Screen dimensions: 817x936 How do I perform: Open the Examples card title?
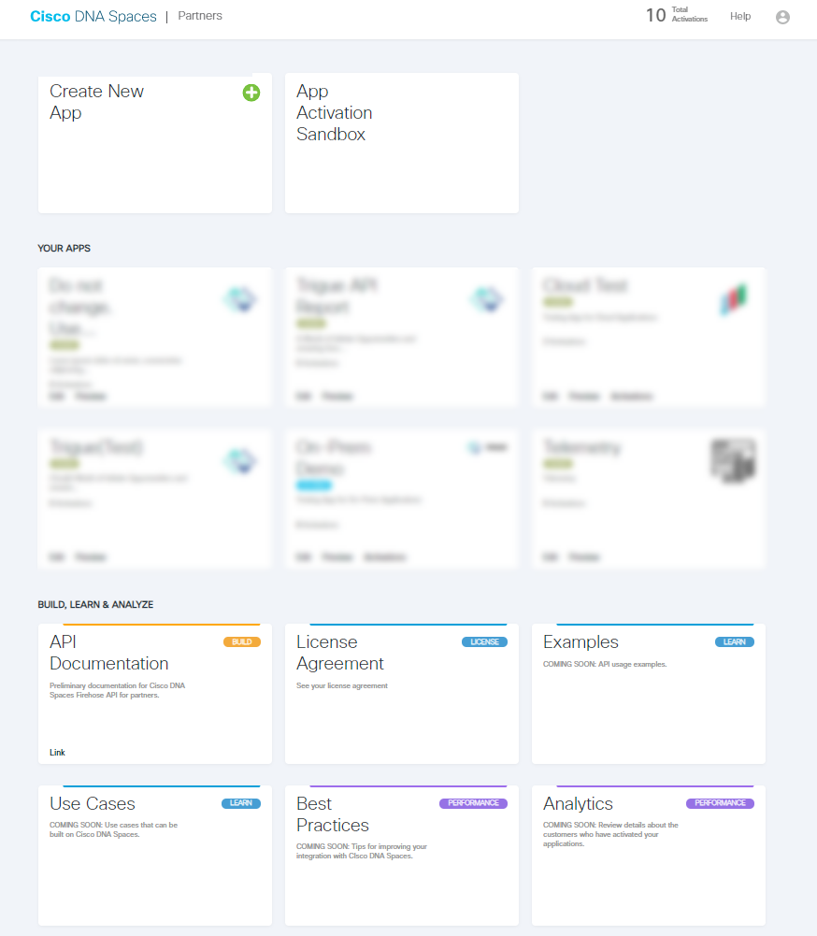[x=580, y=641]
